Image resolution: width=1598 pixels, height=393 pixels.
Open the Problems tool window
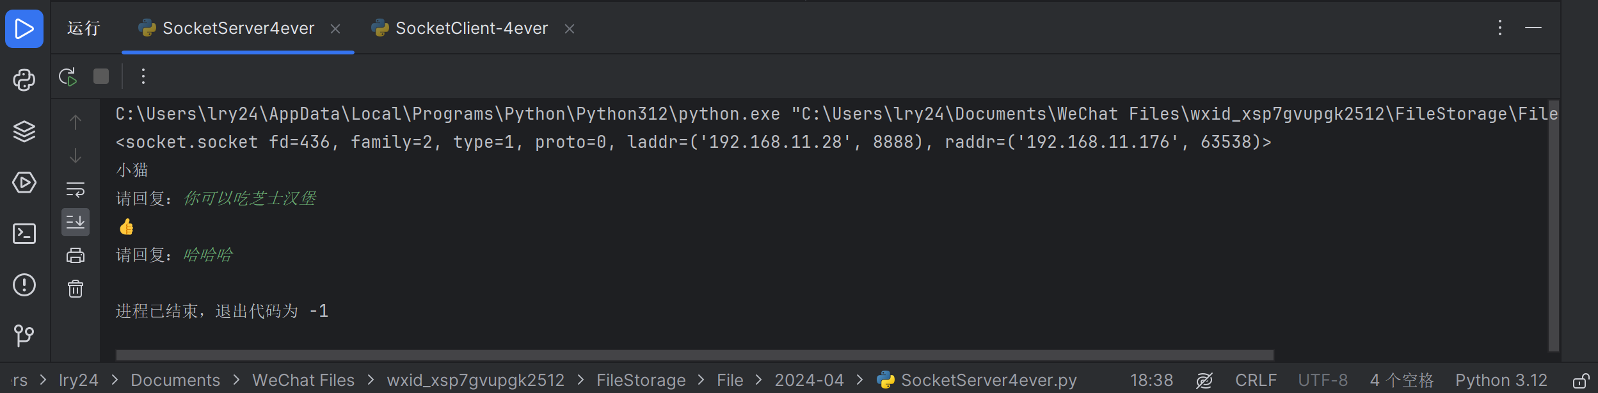(24, 285)
